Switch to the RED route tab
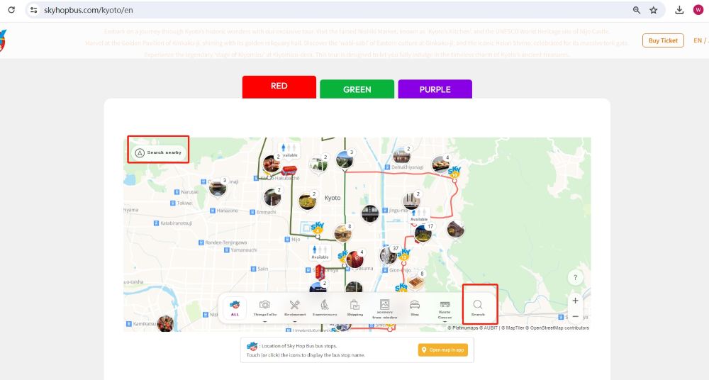The image size is (709, 380). tap(279, 86)
